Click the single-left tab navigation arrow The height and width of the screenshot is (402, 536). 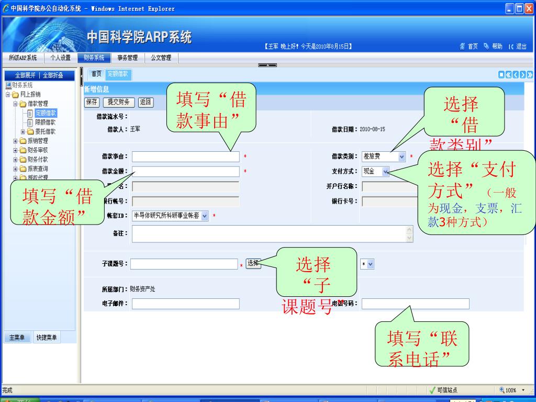pyautogui.click(x=516, y=74)
